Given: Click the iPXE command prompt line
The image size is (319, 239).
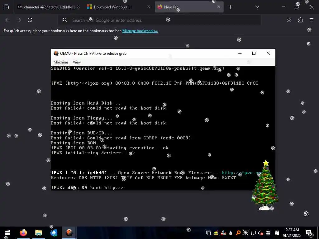Looking at the screenshot, I should pos(87,188).
